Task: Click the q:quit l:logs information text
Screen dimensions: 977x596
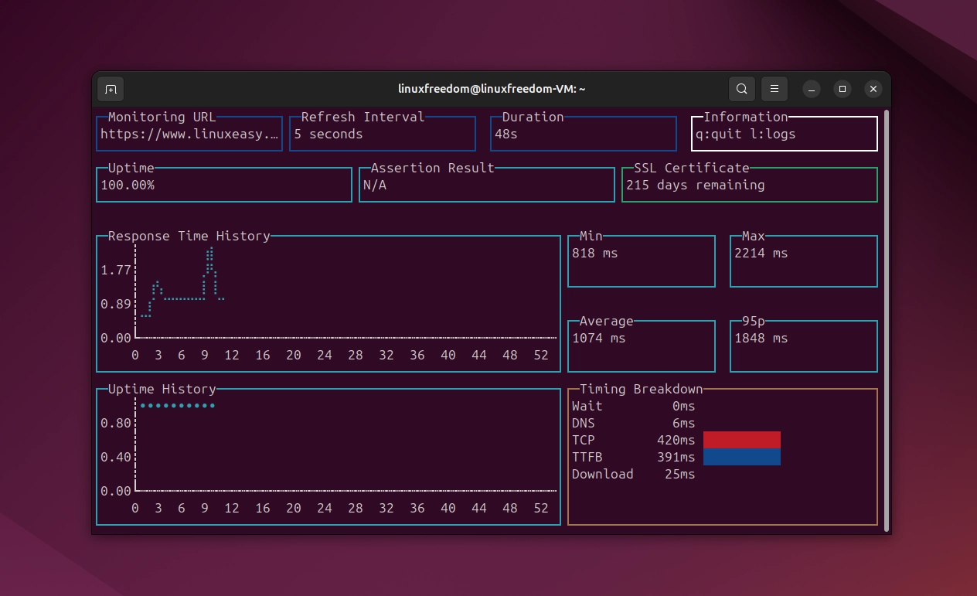Action: coord(745,135)
